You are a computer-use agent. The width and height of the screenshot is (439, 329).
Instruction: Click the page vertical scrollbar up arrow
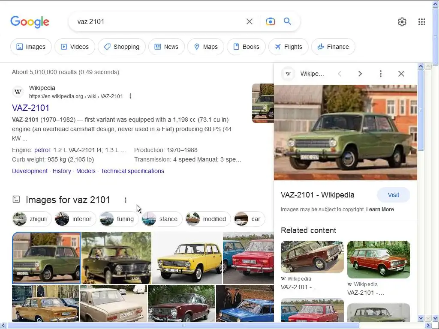coord(436,3)
